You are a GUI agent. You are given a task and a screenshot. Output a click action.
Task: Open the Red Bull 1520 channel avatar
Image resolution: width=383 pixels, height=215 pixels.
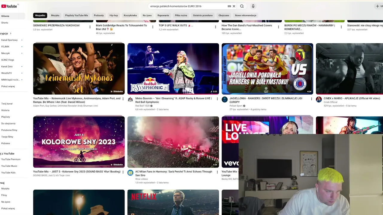tap(130, 99)
